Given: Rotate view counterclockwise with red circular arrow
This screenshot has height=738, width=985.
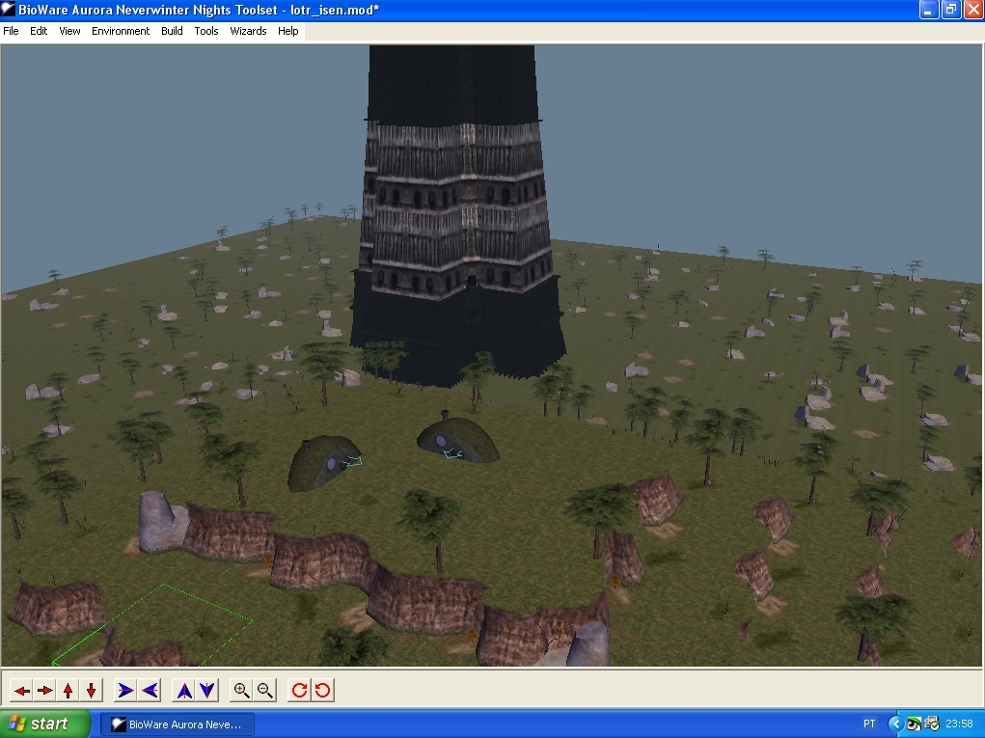Looking at the screenshot, I should (x=323, y=690).
